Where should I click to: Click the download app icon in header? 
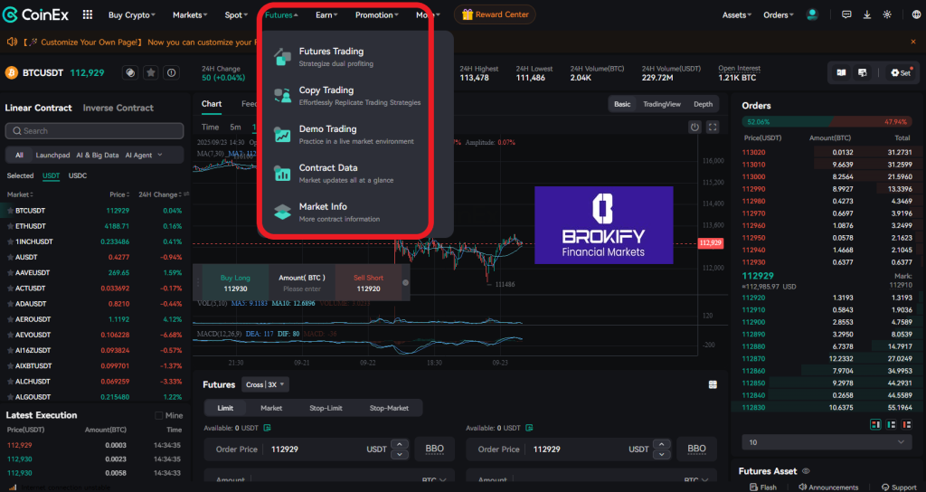[867, 14]
